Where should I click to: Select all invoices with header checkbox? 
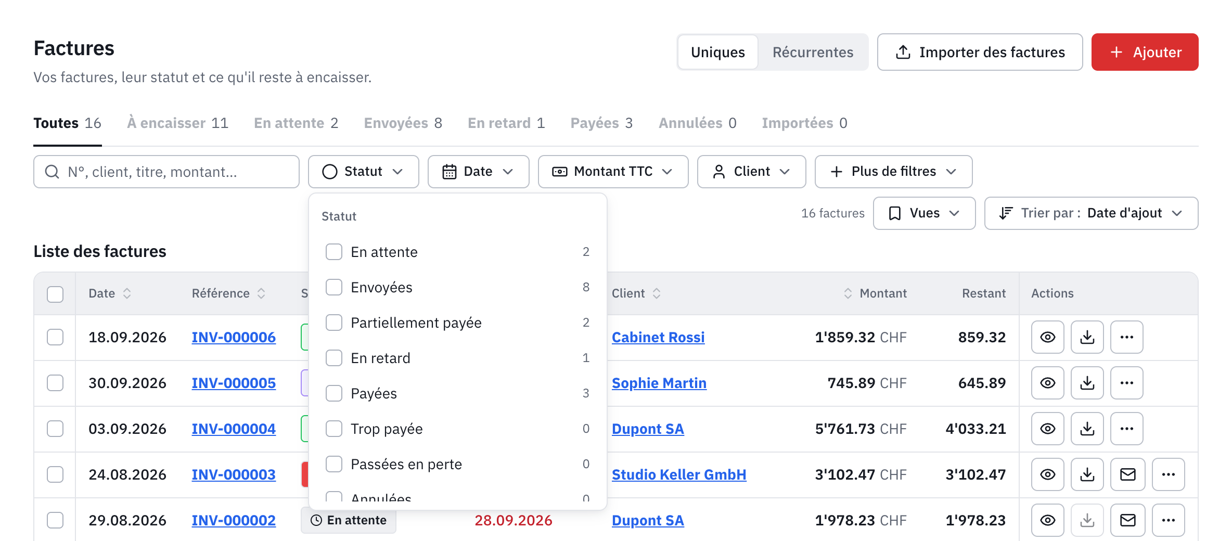(55, 294)
